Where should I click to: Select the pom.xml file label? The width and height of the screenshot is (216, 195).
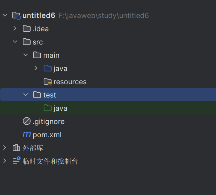click(x=47, y=135)
